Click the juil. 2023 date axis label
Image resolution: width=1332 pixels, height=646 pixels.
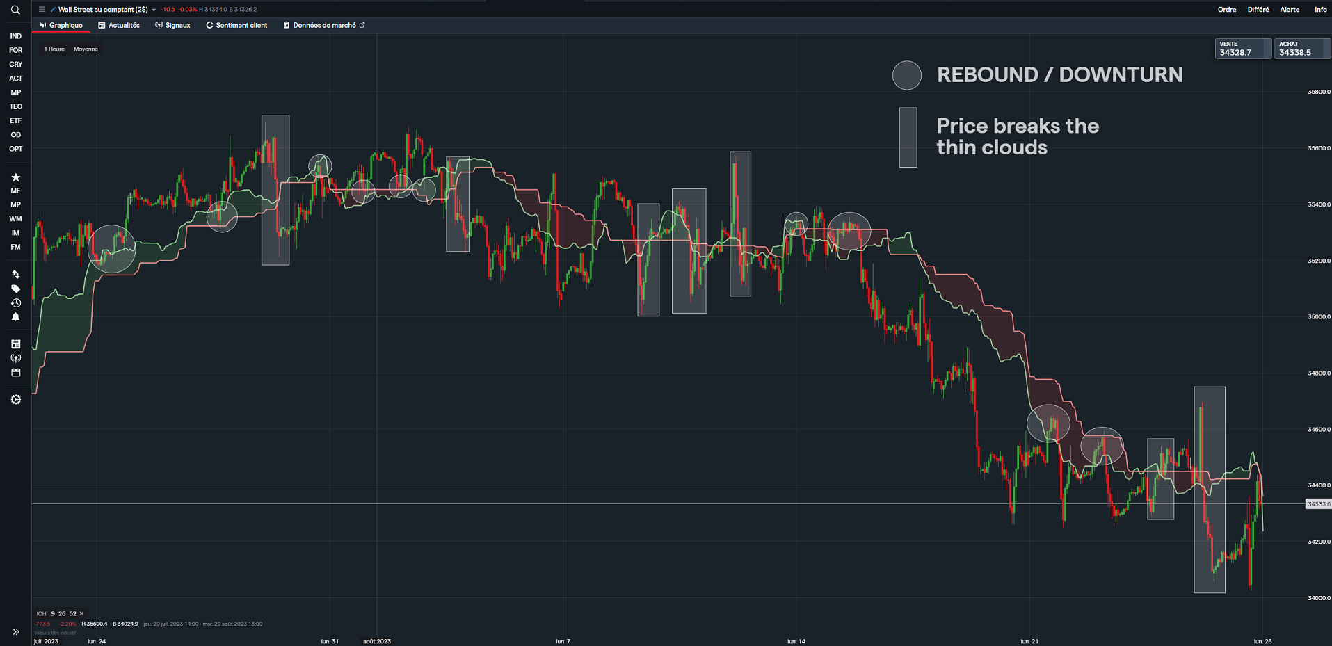click(x=46, y=641)
